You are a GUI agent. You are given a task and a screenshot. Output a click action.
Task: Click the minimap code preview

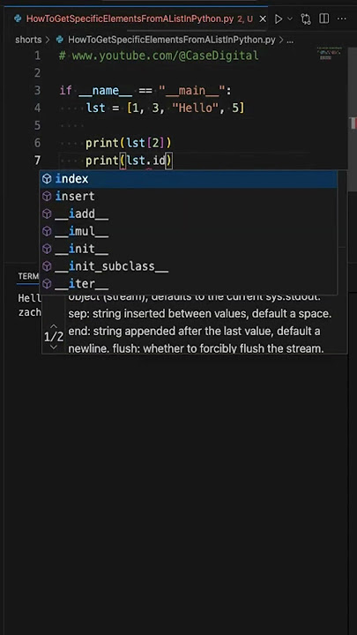point(331,54)
